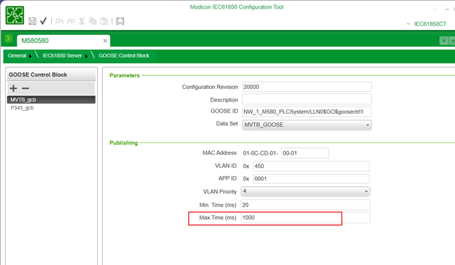Click the VLAN ID input field
455x265 pixels.
[x=311, y=166]
